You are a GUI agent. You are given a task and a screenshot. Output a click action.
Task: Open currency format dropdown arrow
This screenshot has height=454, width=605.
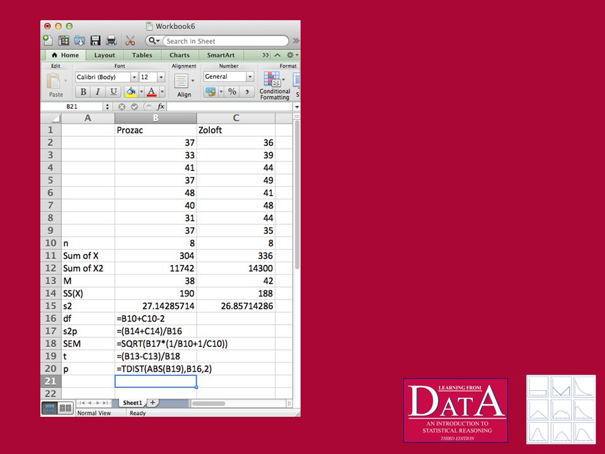pyautogui.click(x=221, y=92)
